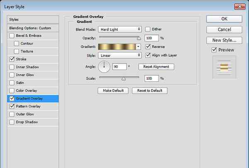The width and height of the screenshot is (249, 168).
Task: Click the Angle value field
Action: click(x=120, y=67)
